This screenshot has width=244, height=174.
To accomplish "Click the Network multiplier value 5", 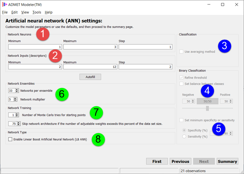I will (11, 99).
